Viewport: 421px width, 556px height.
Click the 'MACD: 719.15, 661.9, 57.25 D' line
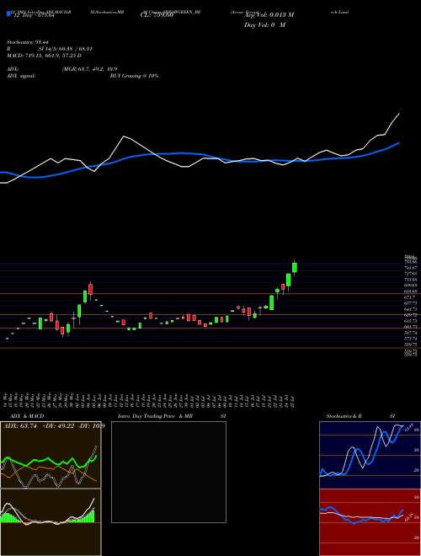click(44, 56)
